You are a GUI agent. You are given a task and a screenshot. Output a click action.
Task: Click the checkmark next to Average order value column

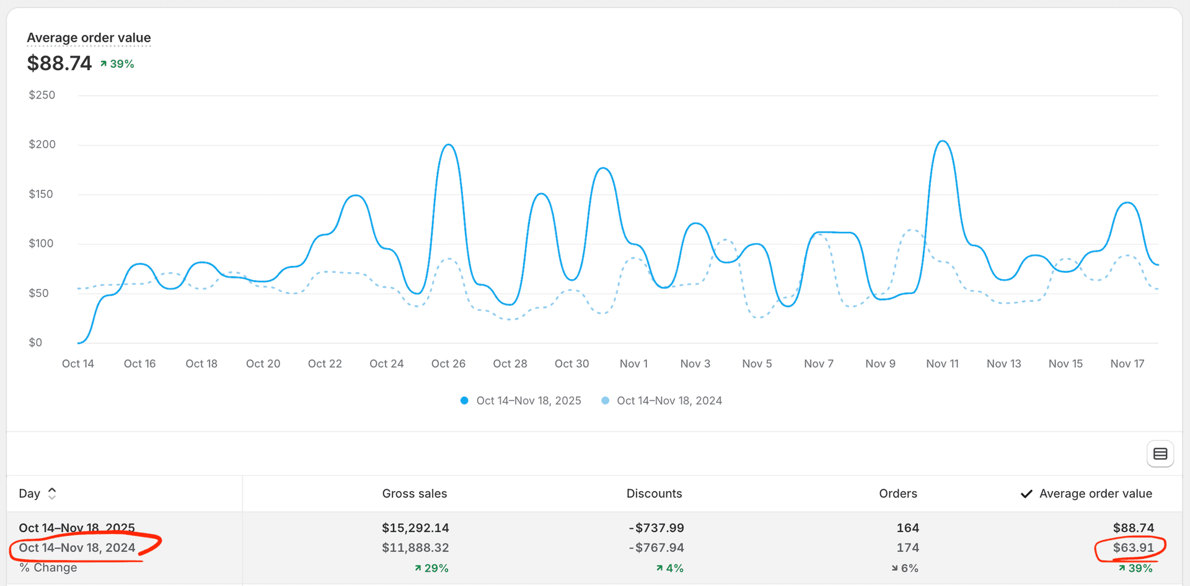pyautogui.click(x=1026, y=493)
